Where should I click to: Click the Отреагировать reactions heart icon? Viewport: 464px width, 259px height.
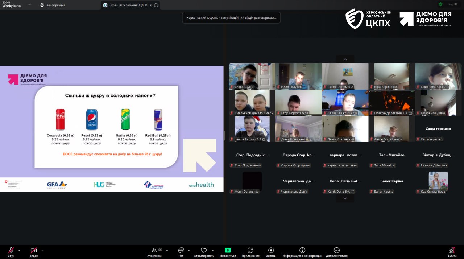[204, 250]
